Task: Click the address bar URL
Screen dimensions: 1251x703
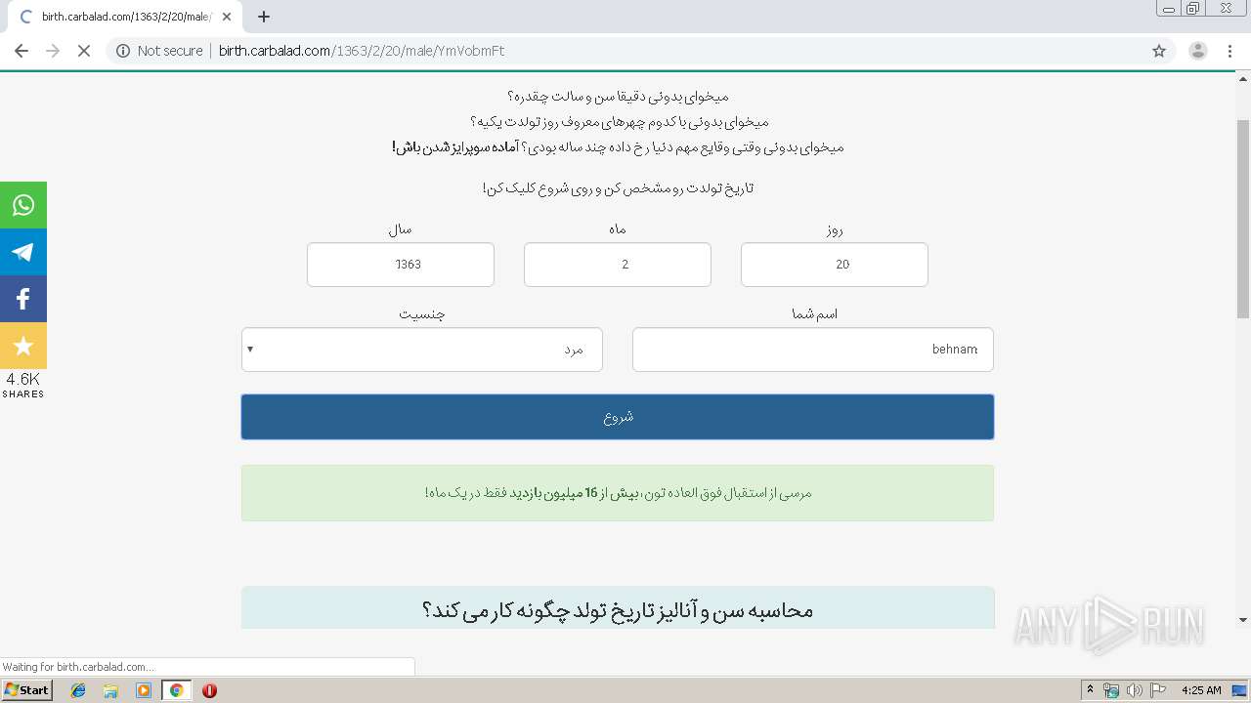Action: pos(362,51)
